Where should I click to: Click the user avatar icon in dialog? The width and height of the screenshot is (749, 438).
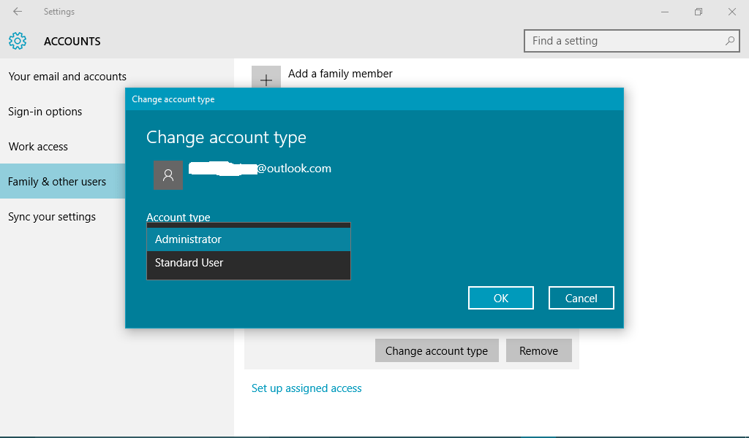point(168,175)
